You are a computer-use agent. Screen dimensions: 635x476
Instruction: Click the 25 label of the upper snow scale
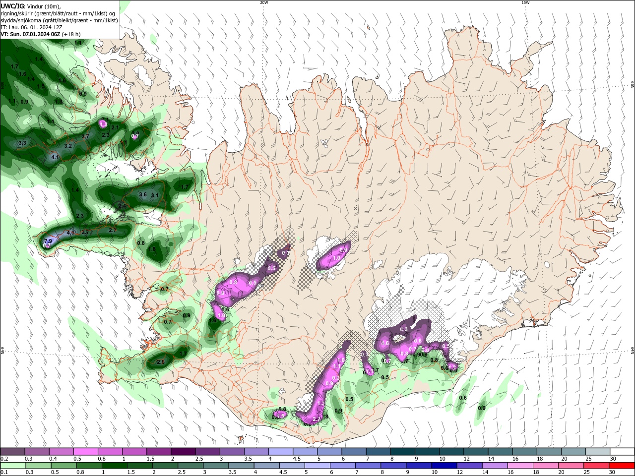(x=589, y=459)
